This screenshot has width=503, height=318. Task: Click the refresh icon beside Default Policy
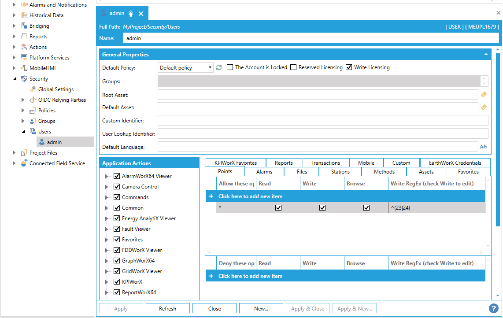(x=219, y=67)
